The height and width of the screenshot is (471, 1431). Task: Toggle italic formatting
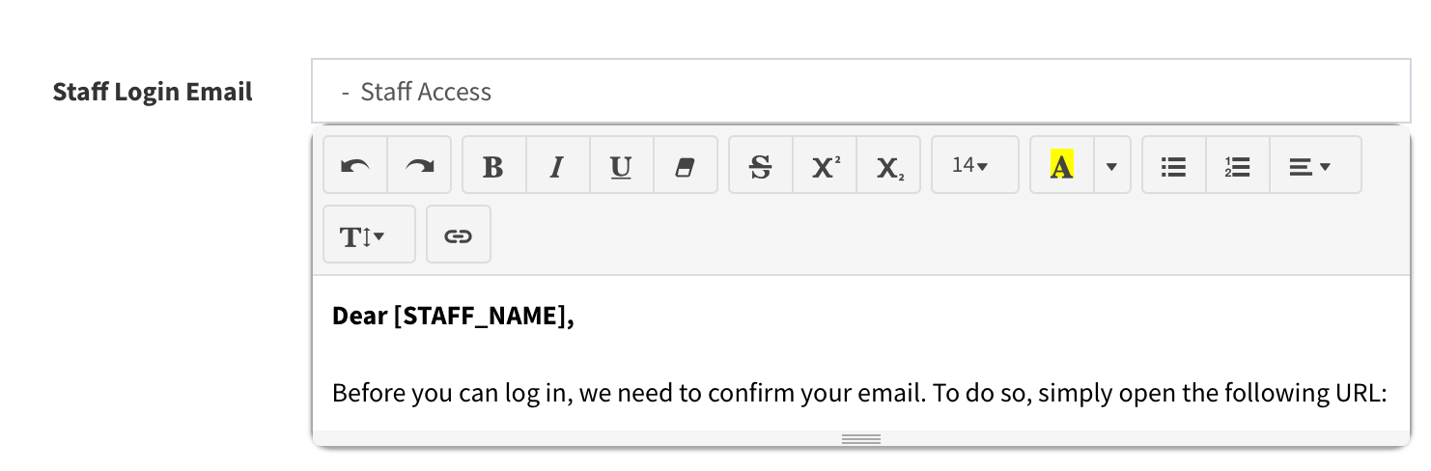click(557, 166)
